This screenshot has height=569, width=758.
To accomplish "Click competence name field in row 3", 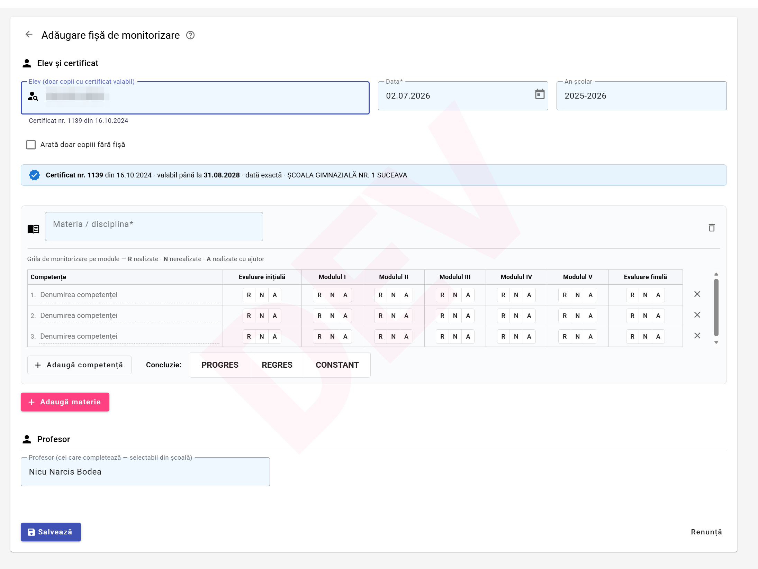I will coord(129,336).
